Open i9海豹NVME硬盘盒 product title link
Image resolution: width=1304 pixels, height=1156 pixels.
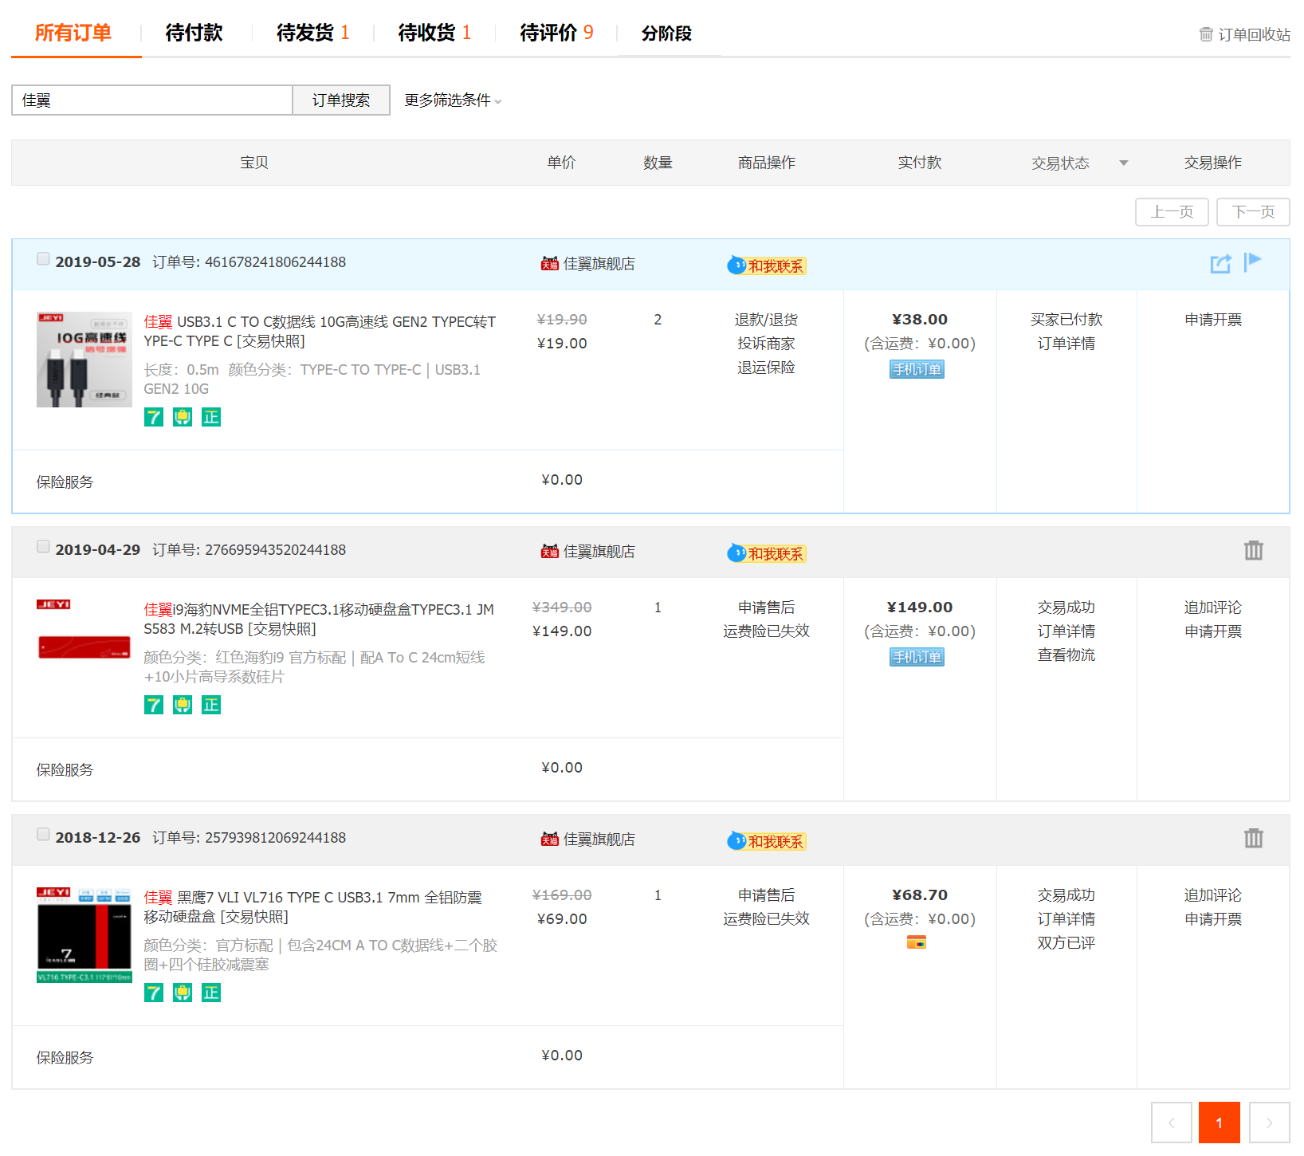(x=319, y=619)
